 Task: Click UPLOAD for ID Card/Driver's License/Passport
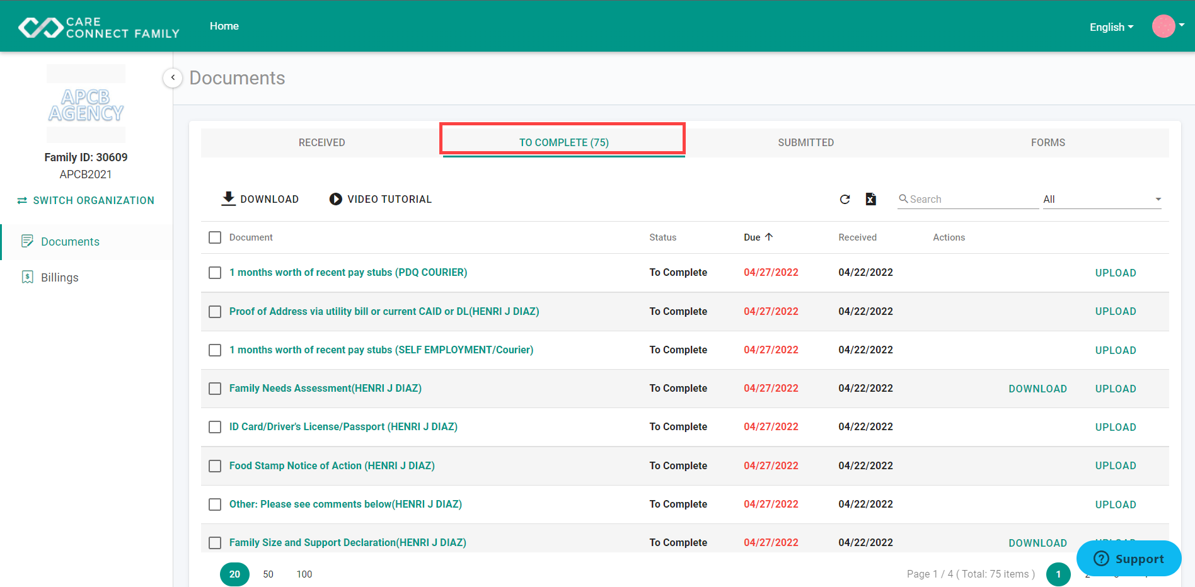tap(1116, 427)
